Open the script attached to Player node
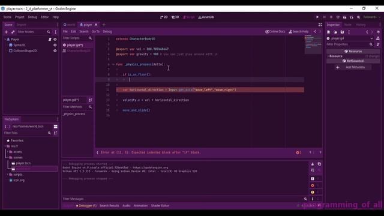 click(x=50, y=40)
